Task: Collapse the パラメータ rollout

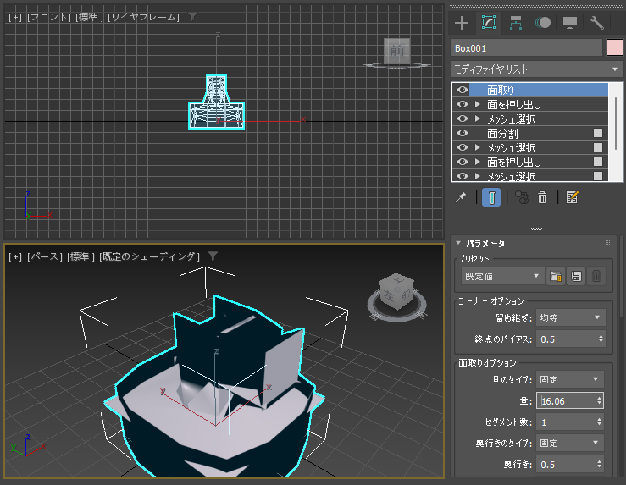Action: (x=458, y=242)
